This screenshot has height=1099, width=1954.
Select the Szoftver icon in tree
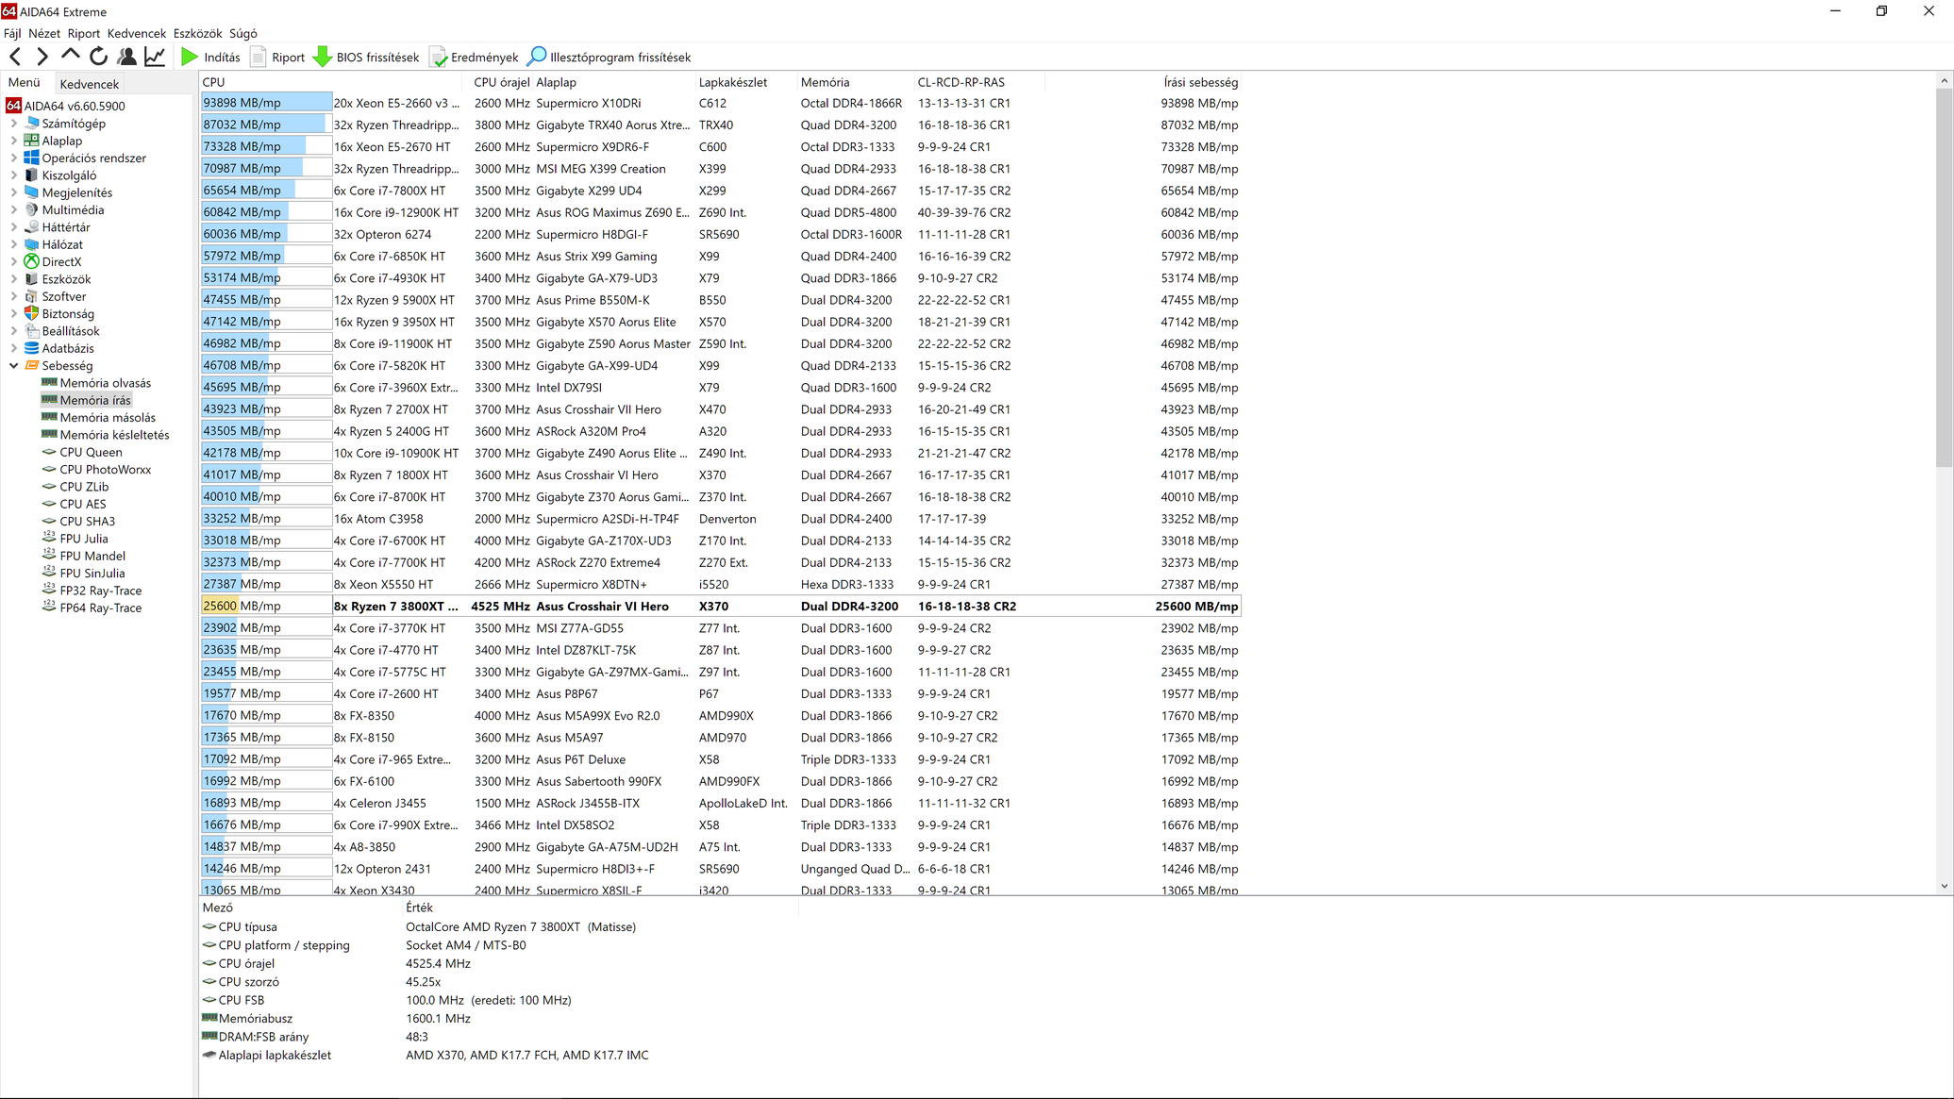click(x=32, y=296)
